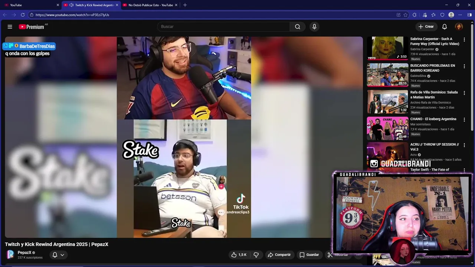Add page to favorites star icon

tap(406, 15)
